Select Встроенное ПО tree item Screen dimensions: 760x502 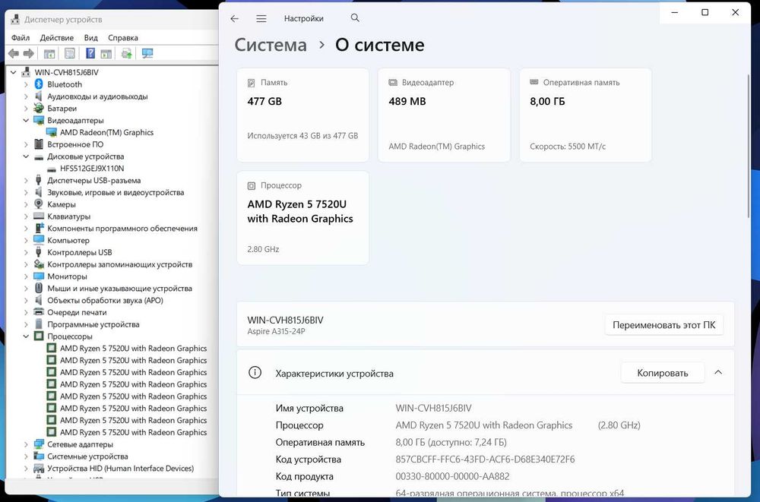click(x=75, y=144)
